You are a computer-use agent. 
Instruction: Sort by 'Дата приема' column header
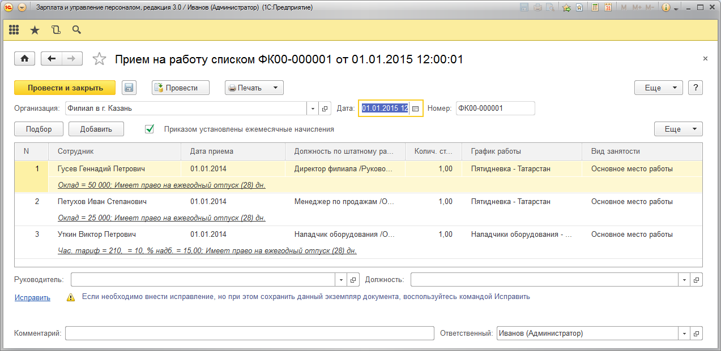click(x=233, y=151)
